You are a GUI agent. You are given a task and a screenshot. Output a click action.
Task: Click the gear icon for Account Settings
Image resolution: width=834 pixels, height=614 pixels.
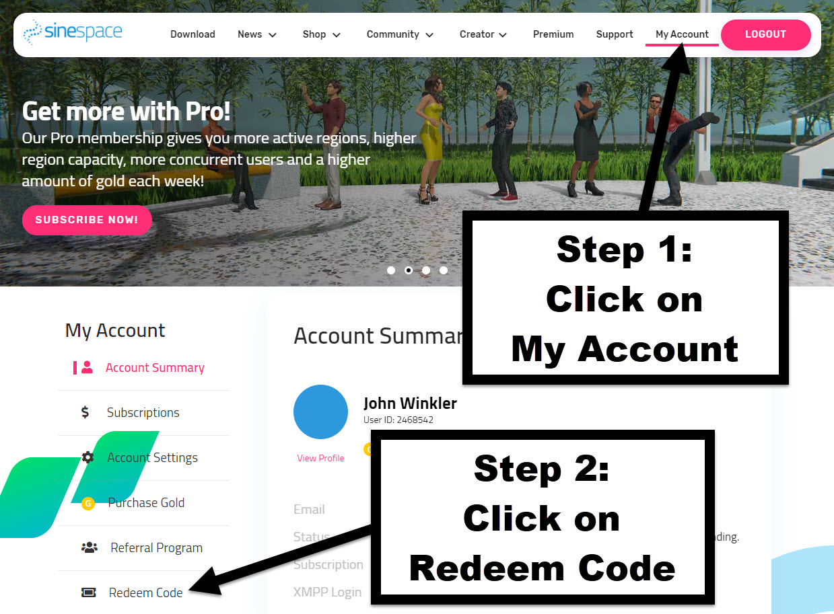tap(88, 457)
